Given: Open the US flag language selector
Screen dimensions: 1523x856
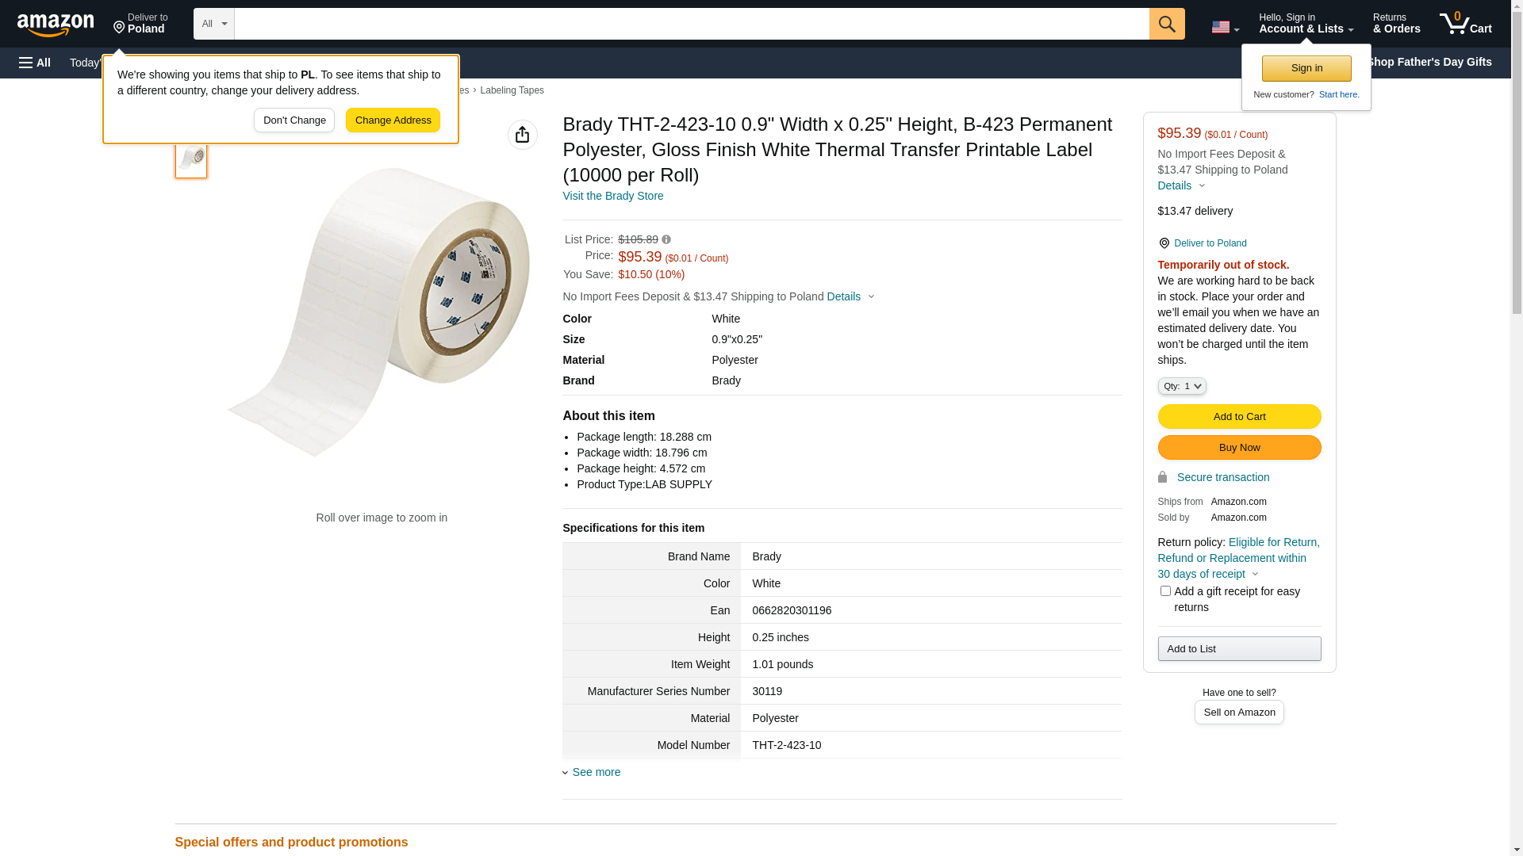Looking at the screenshot, I should pyautogui.click(x=1225, y=27).
